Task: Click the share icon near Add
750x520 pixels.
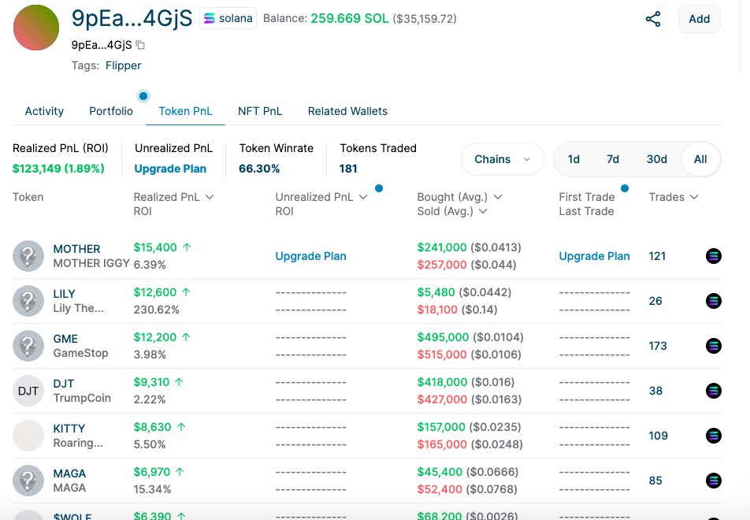Action: pos(653,19)
